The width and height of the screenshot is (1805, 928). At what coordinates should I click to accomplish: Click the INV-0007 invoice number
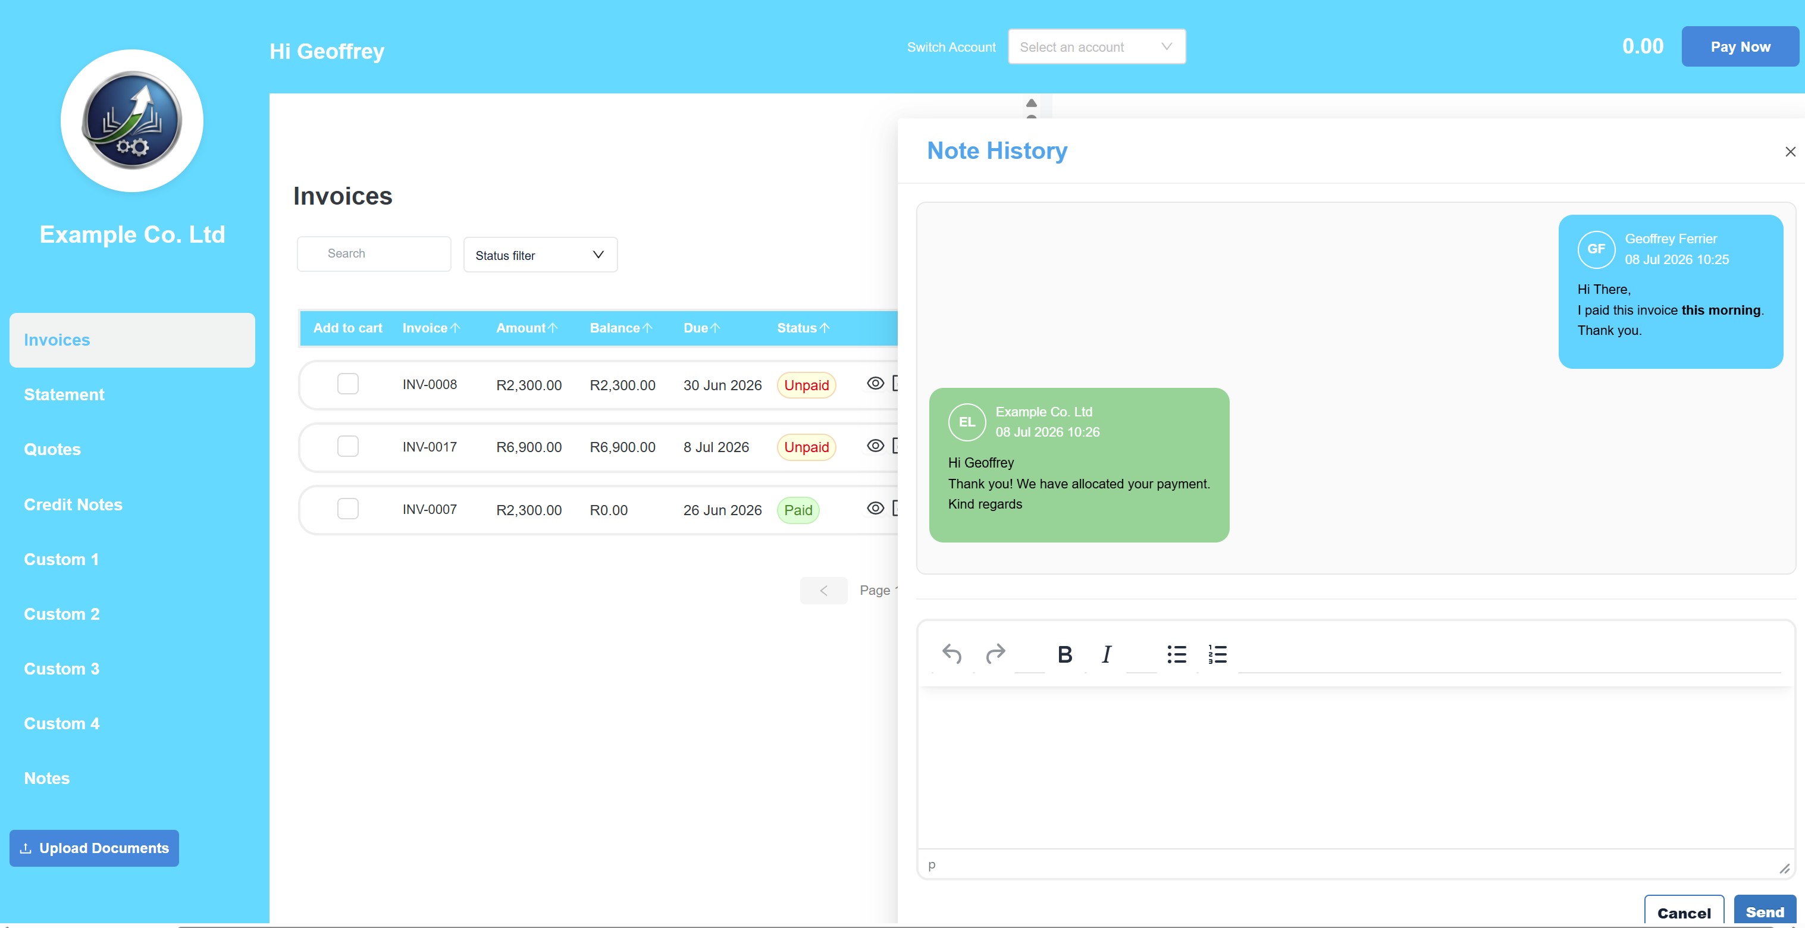click(x=430, y=509)
